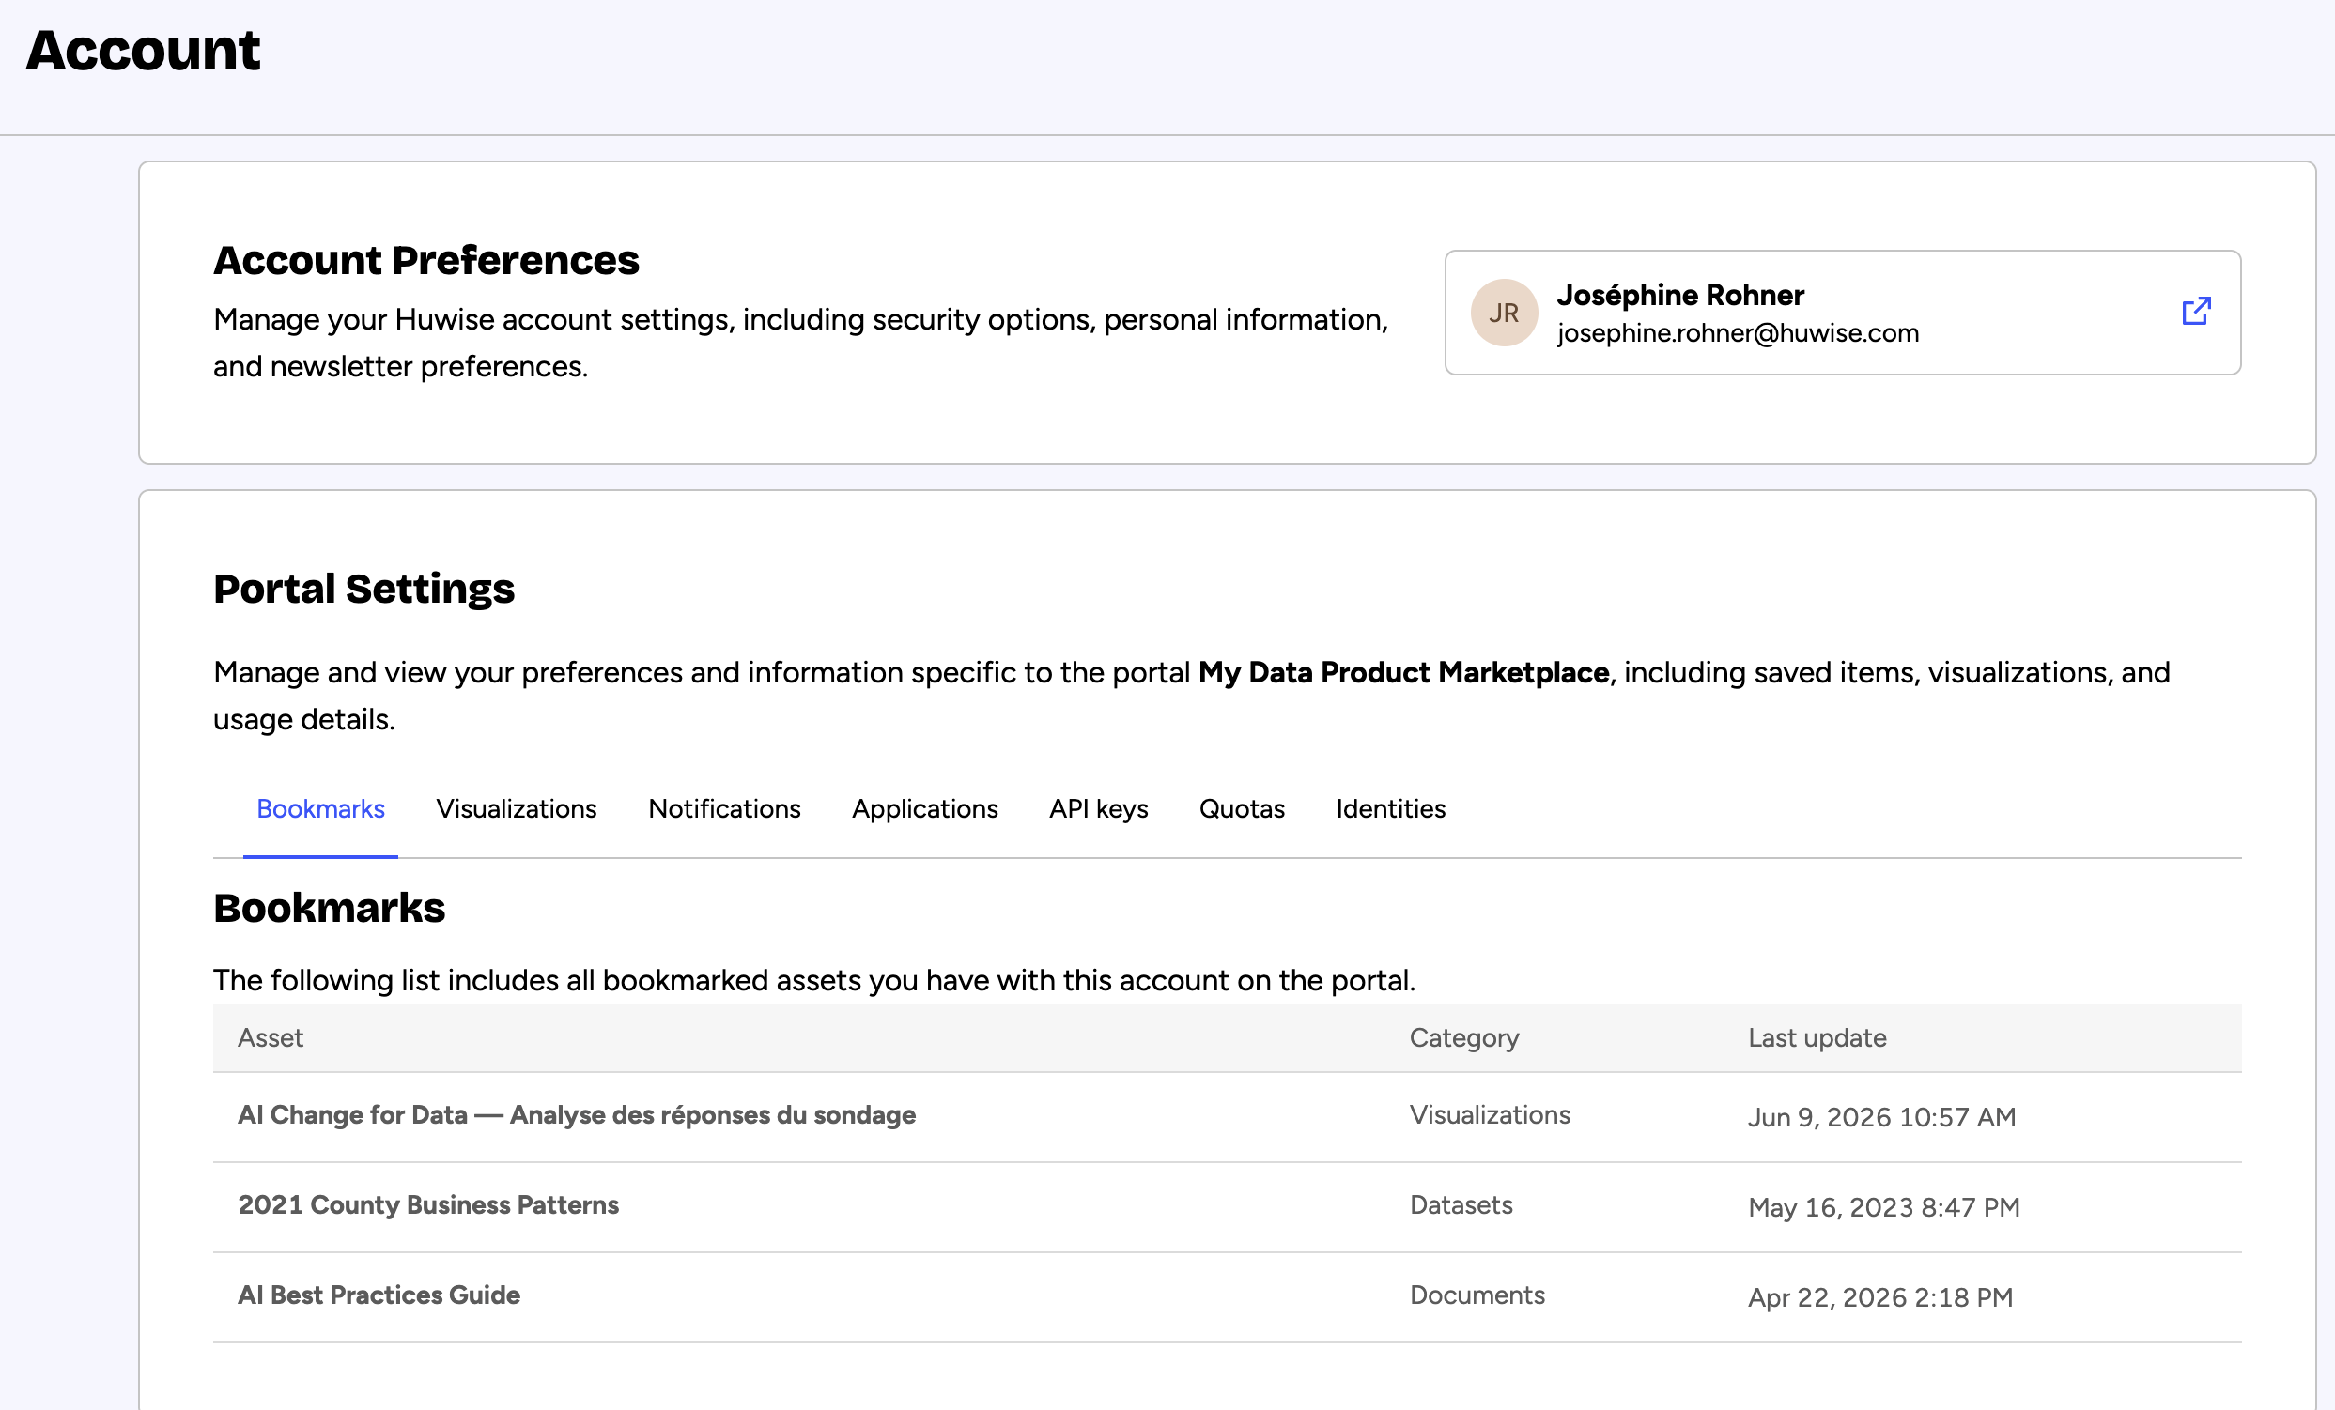The width and height of the screenshot is (2335, 1410).
Task: Open the API keys tab
Action: click(x=1098, y=808)
